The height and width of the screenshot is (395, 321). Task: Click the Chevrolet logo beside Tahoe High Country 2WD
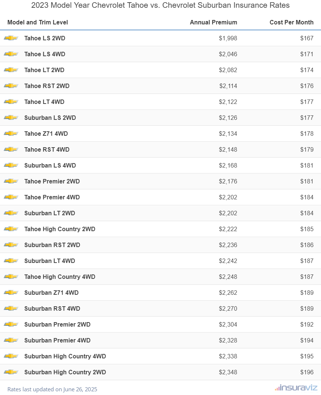click(x=11, y=229)
